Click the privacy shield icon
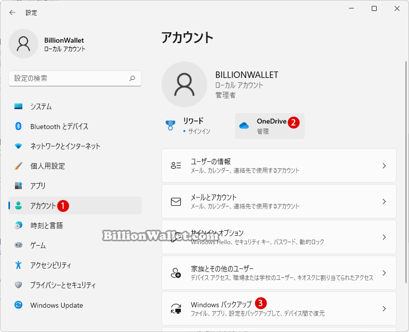This screenshot has height=332, width=409. [x=18, y=285]
